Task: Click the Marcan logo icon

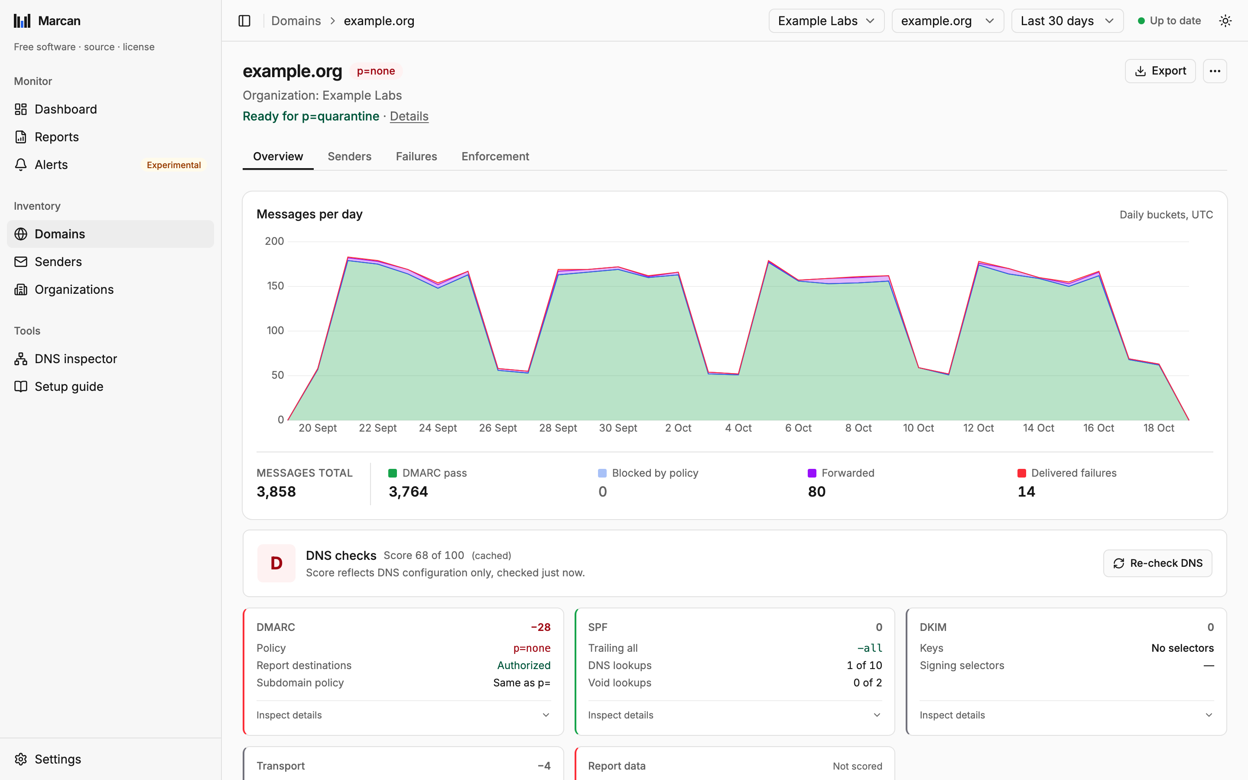Action: coord(22,21)
